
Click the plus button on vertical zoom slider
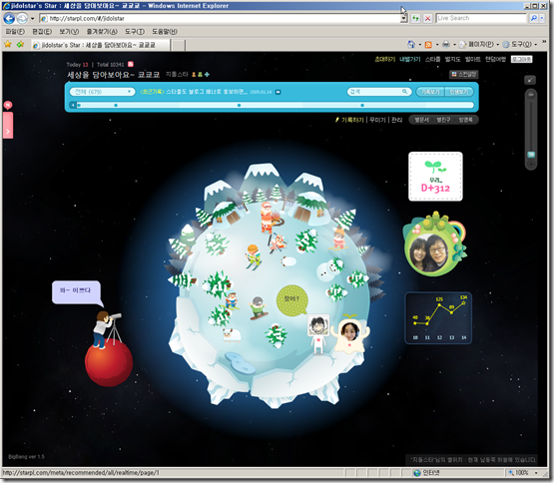click(x=531, y=165)
